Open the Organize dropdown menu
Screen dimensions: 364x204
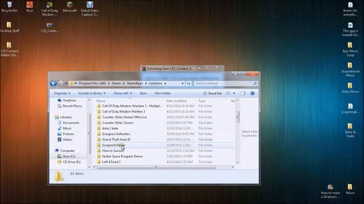pyautogui.click(x=62, y=93)
